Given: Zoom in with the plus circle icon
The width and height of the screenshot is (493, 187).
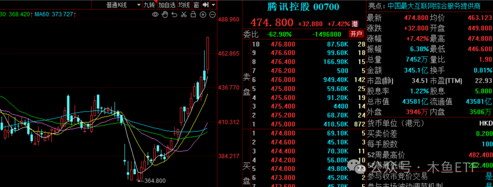Looking at the screenshot, I should click(x=203, y=15).
